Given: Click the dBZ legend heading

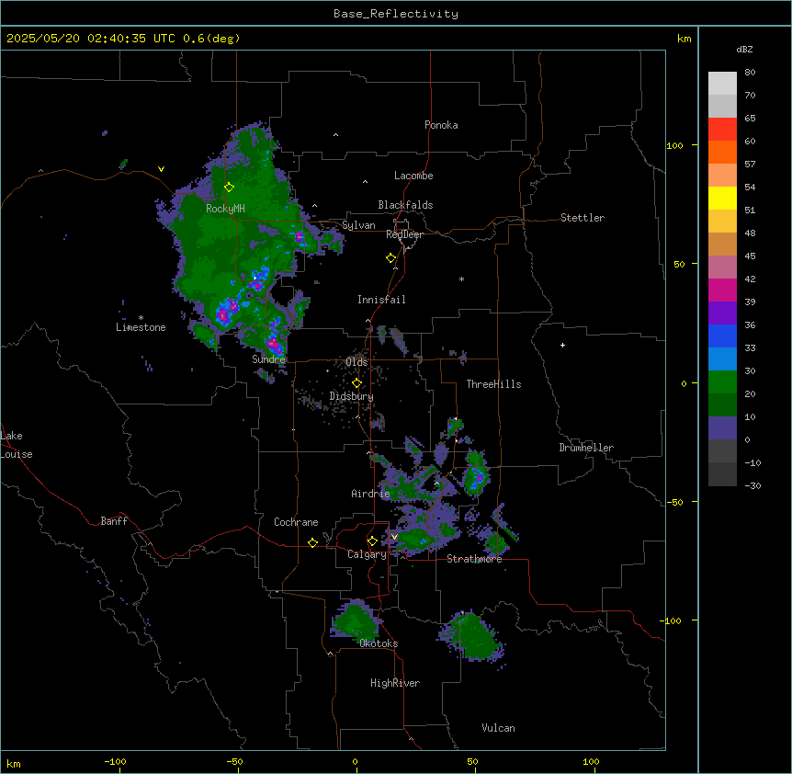Looking at the screenshot, I should [x=744, y=49].
